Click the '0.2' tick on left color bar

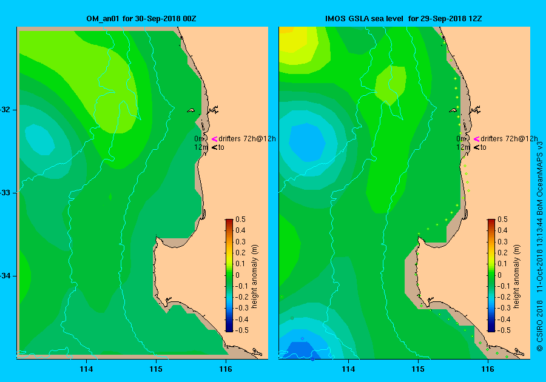click(241, 253)
